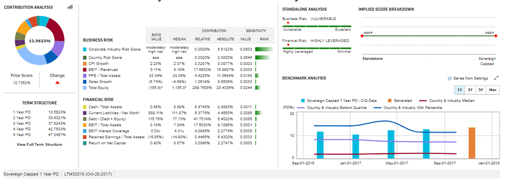Click the bar chart icon beside Contribution Analysis
Viewport: 505px width, 182px height.
point(70,7)
